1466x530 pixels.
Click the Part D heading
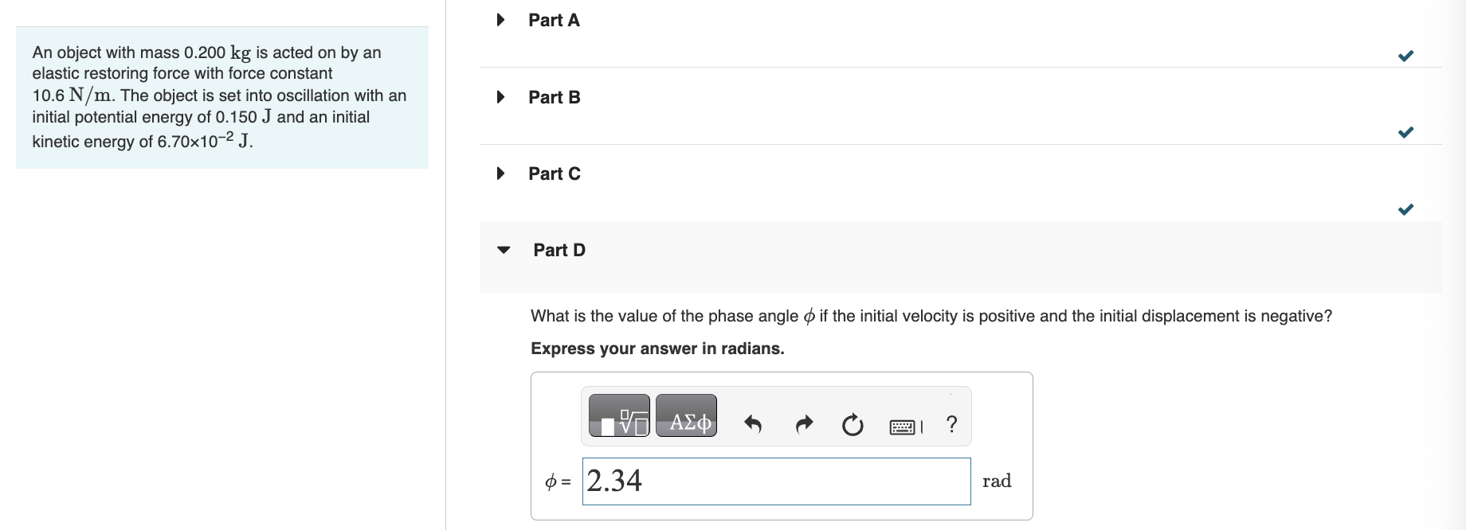click(559, 250)
